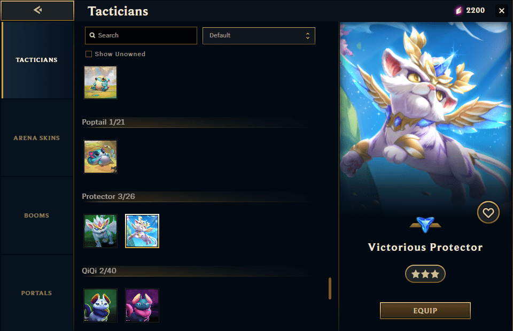Select the Poptail tactician thumbnail
The image size is (513, 331).
[x=100, y=157]
